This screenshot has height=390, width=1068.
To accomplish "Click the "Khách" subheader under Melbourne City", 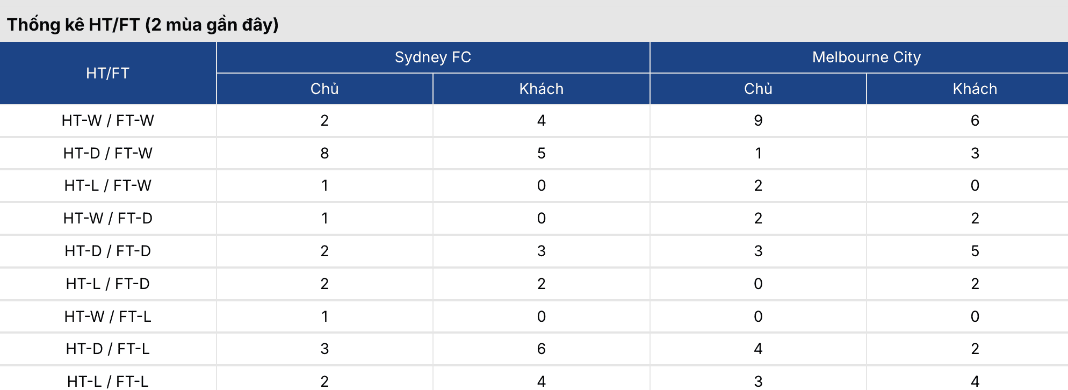I will (x=975, y=89).
